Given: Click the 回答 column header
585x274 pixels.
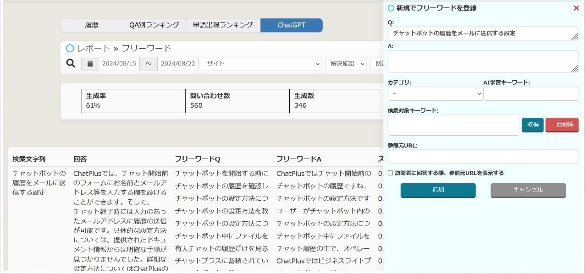Looking at the screenshot, I should [x=80, y=159].
